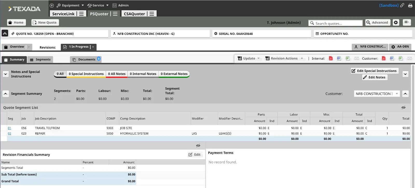Viewport: 415px width, 188px height.
Task: Open the Overview dropdown arrow
Action: coord(29,47)
